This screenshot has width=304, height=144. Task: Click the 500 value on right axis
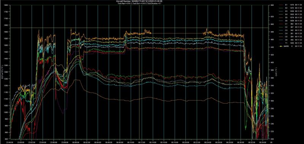pos(272,24)
